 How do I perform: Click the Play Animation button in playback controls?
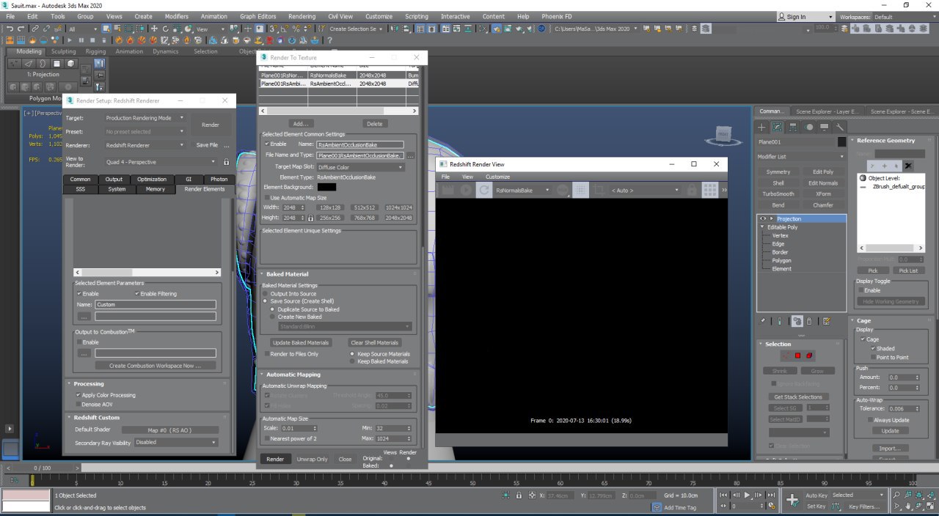tap(748, 495)
